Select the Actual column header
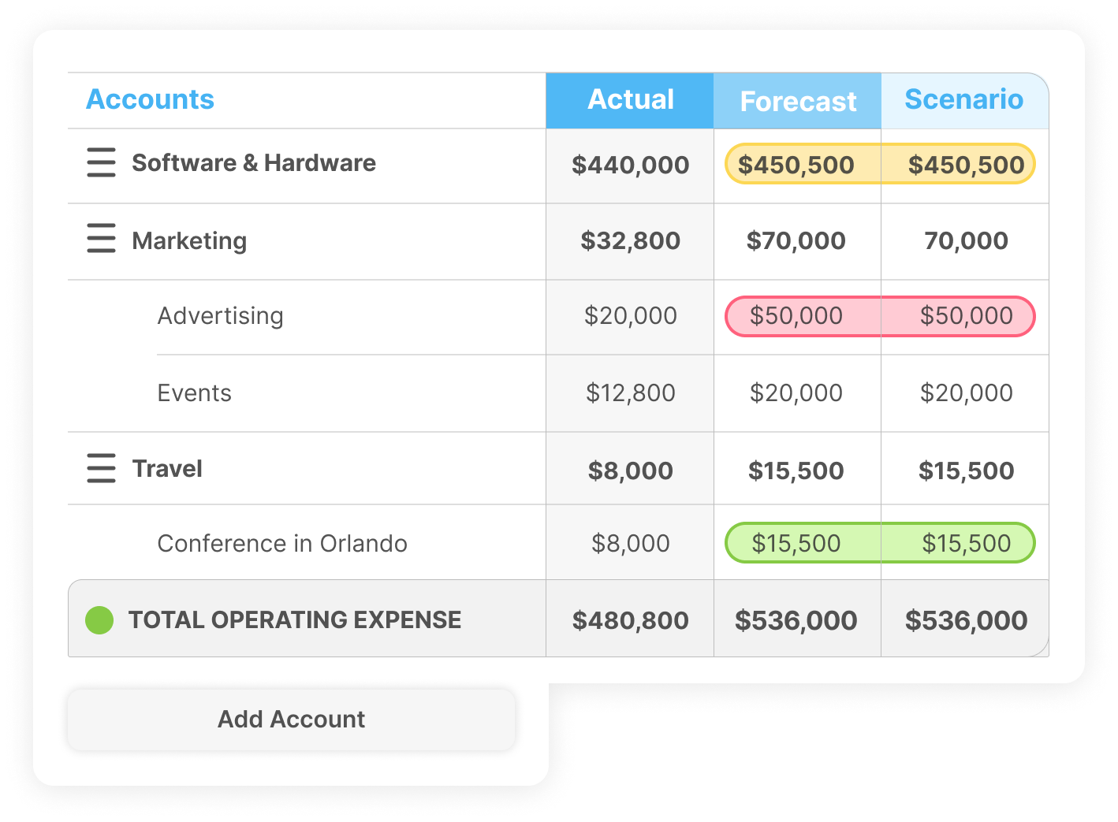Viewport: 1118px width, 822px height. point(630,100)
